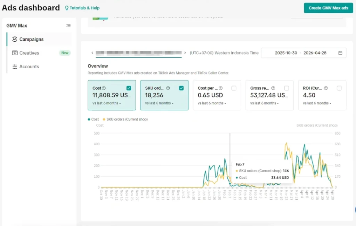The width and height of the screenshot is (356, 226).
Task: Click the GMV Max sidebar title
Action: point(17,26)
